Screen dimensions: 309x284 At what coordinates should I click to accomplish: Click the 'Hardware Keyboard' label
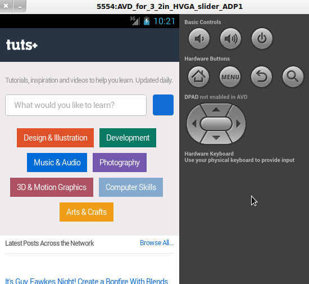(x=209, y=154)
